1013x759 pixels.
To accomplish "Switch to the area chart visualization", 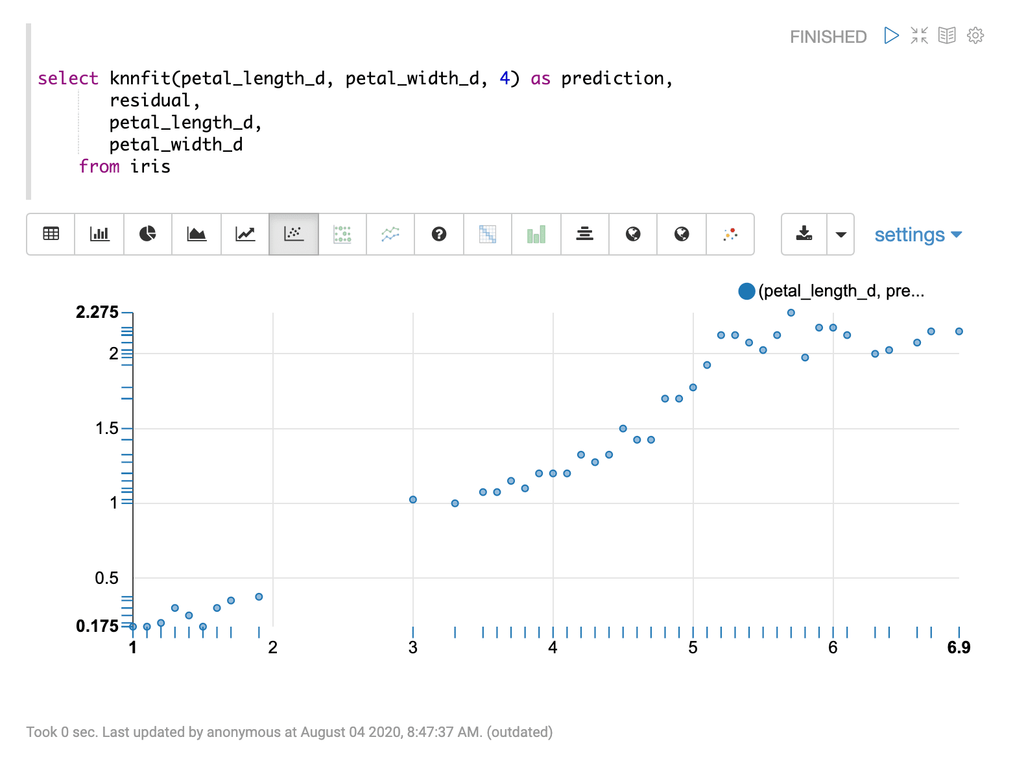I will pos(197,234).
